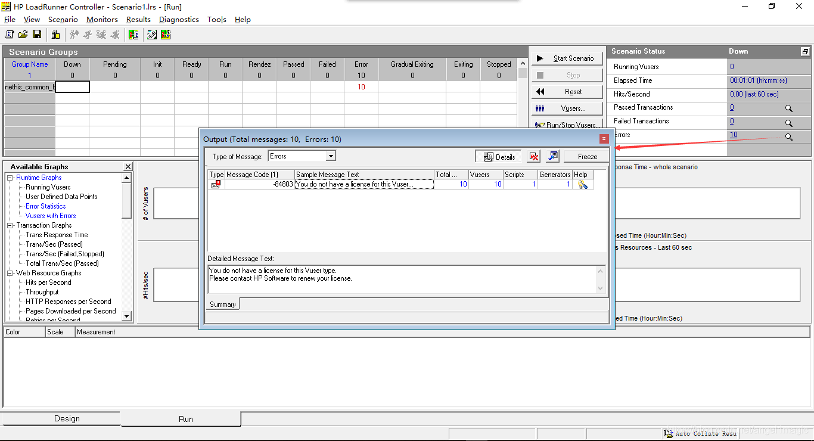The width and height of the screenshot is (814, 441).
Task: Click the magnifier in the Errors row
Action: [x=788, y=136]
